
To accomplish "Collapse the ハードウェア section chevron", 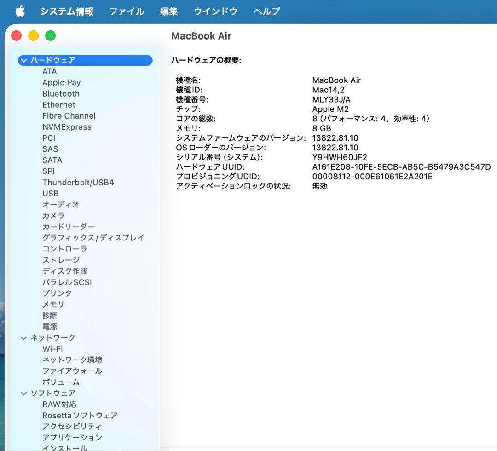I will [24, 60].
